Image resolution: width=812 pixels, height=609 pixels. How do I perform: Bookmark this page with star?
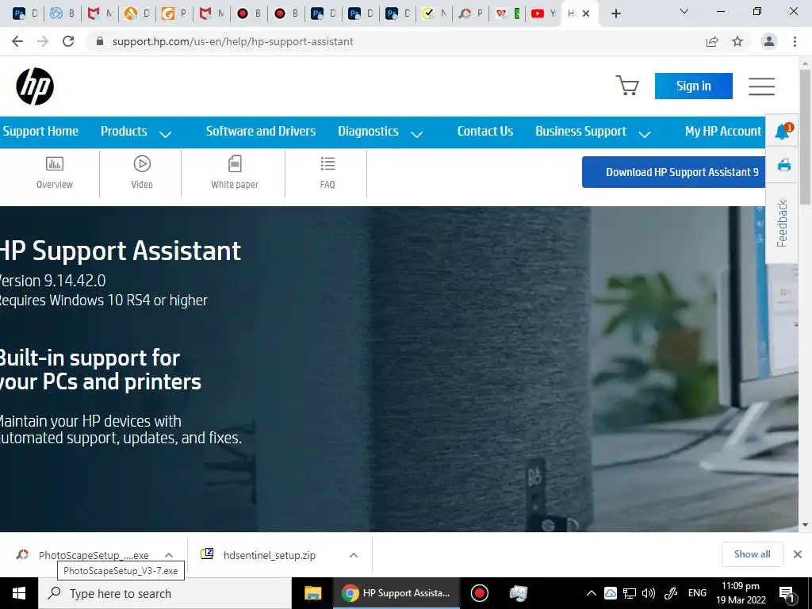coord(737,41)
